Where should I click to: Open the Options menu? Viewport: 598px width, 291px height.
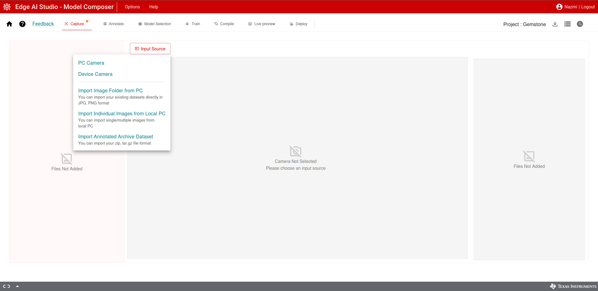tap(132, 7)
